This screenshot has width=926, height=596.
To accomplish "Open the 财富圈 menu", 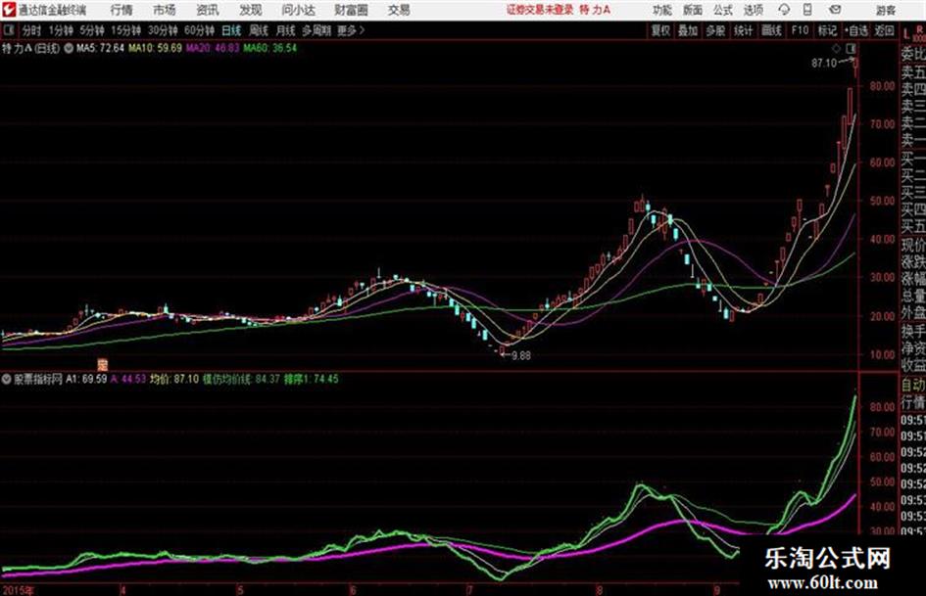I will 351,10.
